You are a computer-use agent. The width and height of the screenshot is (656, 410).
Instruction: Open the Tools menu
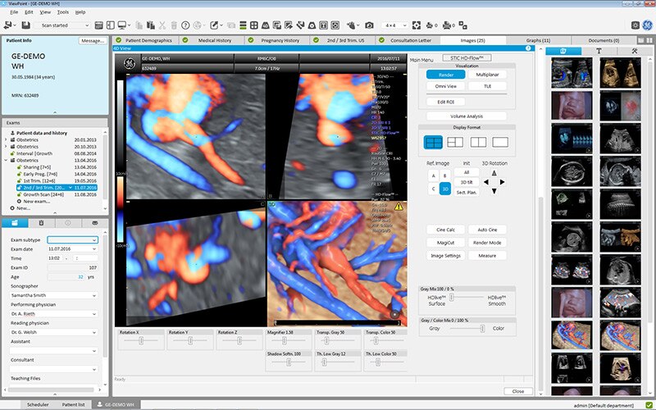click(62, 12)
